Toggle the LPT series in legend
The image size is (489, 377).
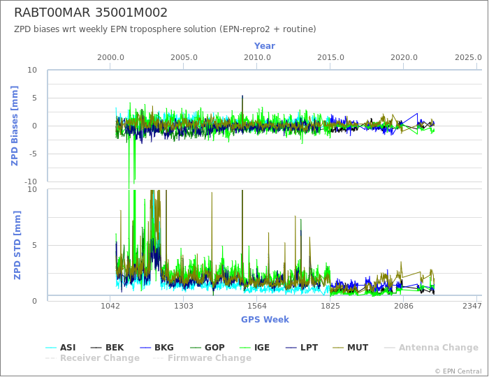302,348
